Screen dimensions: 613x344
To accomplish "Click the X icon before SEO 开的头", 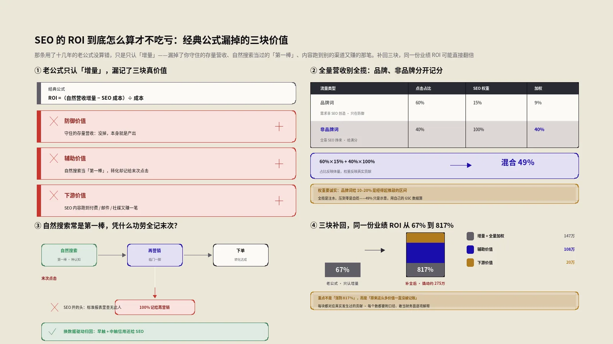I will point(55,307).
